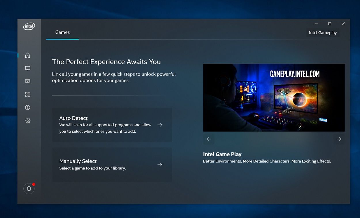The width and height of the screenshot is (360, 218).
Task: Click the arrow beside Auto Detect
Action: coord(160,125)
